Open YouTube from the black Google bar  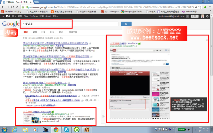[x=34, y=16]
